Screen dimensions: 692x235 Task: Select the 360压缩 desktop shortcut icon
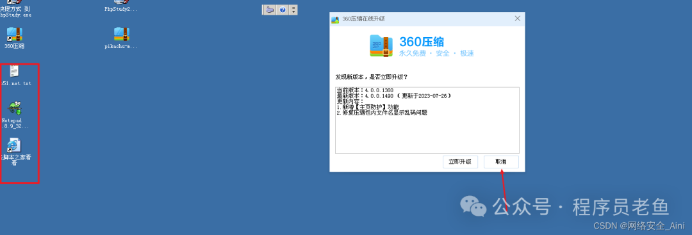coord(15,35)
